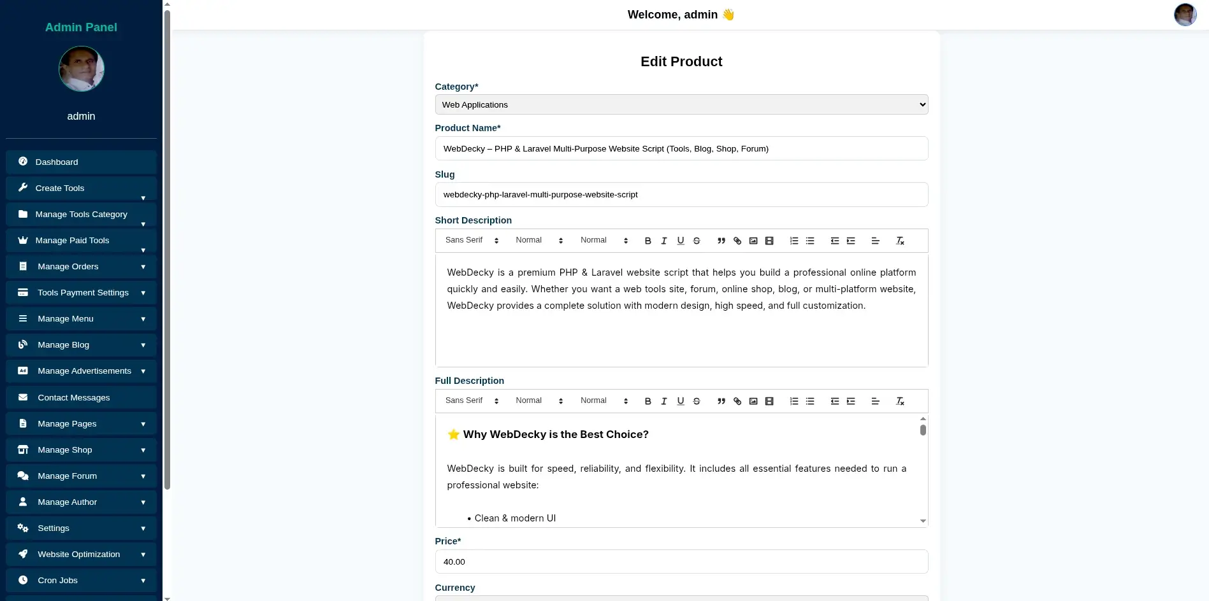Apply underline in Short Description toolbar
Screen dimensions: 1209x601
click(x=680, y=241)
